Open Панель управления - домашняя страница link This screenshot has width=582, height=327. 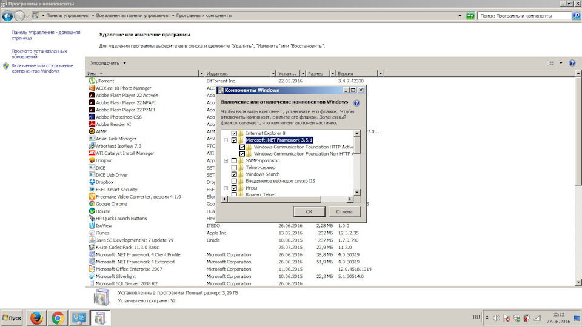45,35
